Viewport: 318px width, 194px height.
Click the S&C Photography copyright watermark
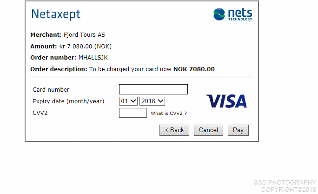pos(285,186)
